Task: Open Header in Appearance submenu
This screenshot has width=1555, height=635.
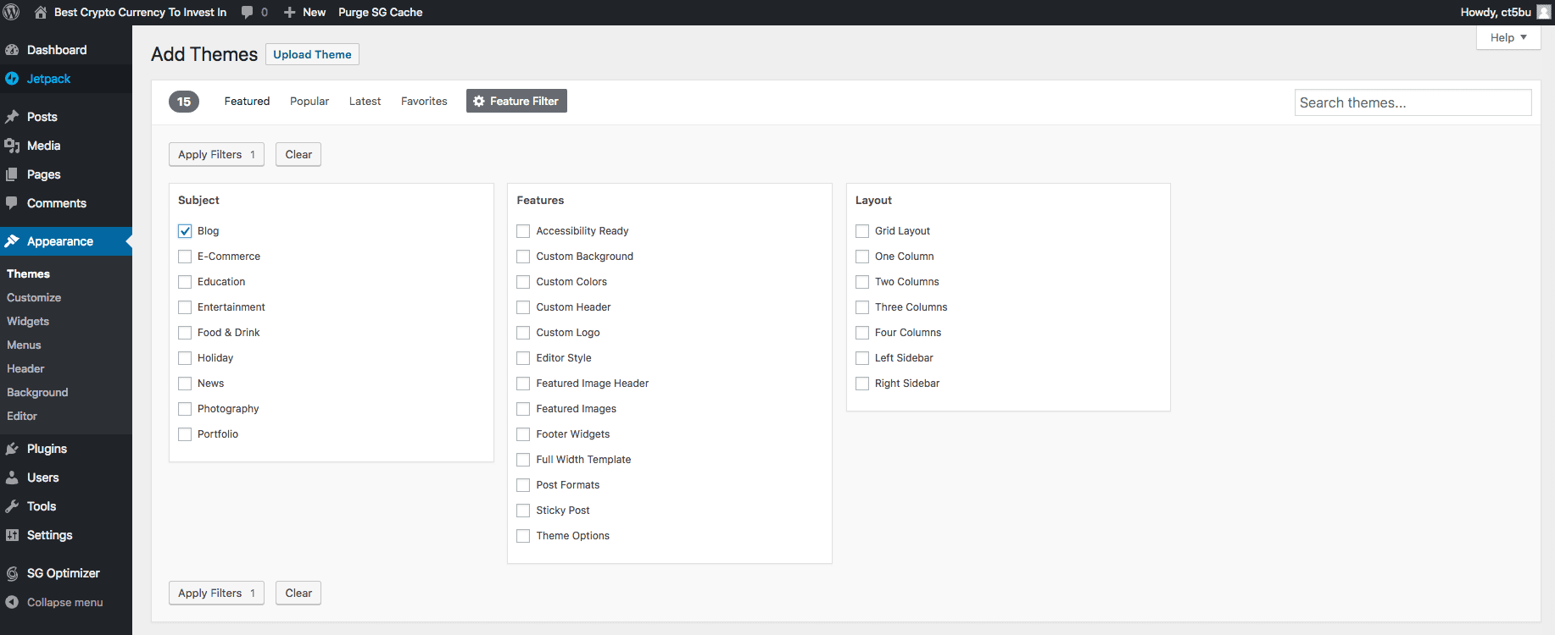Action: pos(25,368)
